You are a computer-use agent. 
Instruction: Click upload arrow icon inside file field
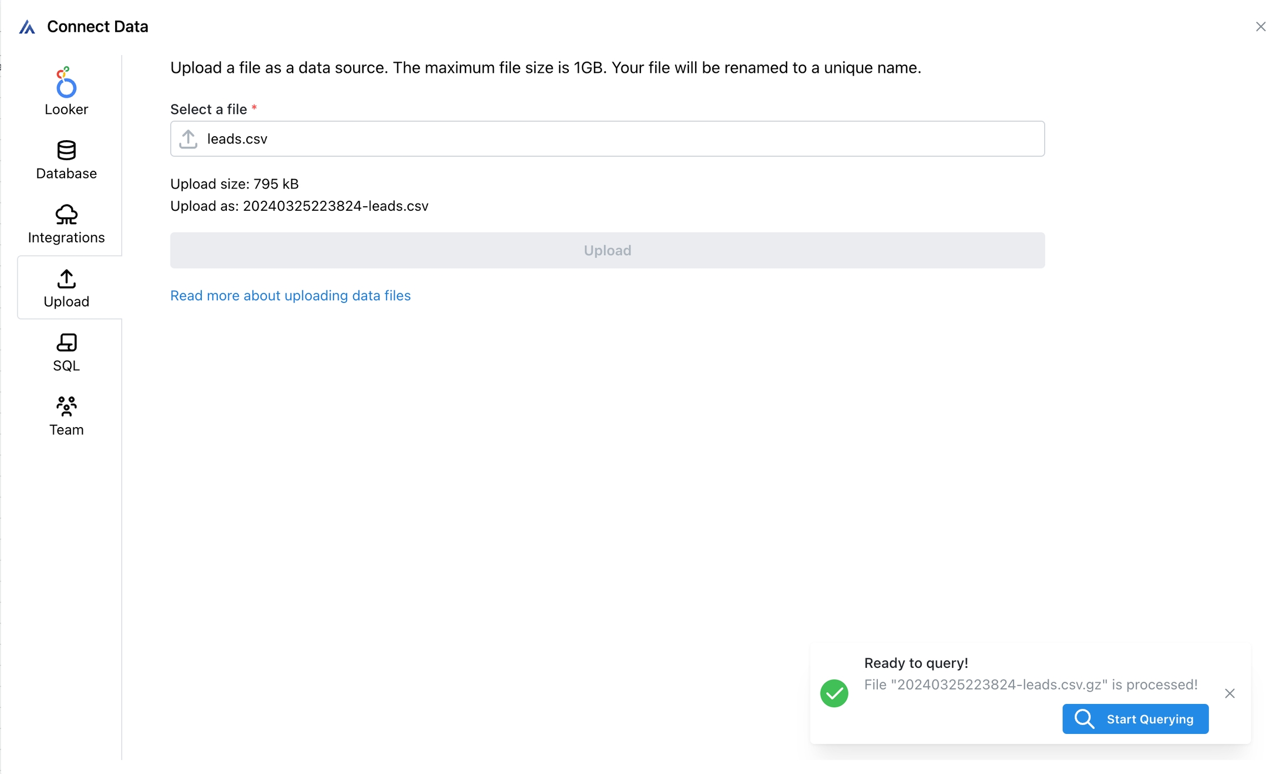click(x=188, y=139)
